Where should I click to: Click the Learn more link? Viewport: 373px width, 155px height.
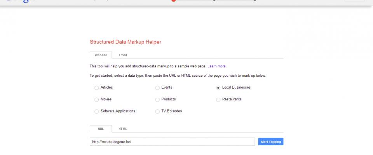click(x=216, y=66)
